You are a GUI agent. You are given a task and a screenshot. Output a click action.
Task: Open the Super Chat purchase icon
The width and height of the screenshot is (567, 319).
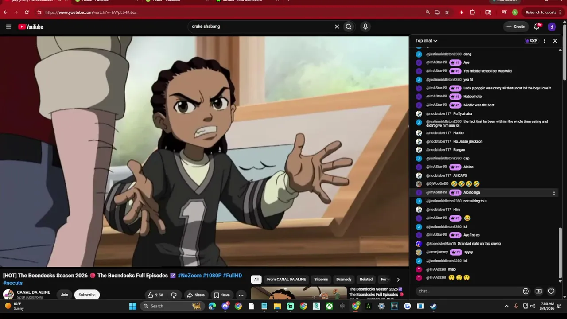pos(539,291)
